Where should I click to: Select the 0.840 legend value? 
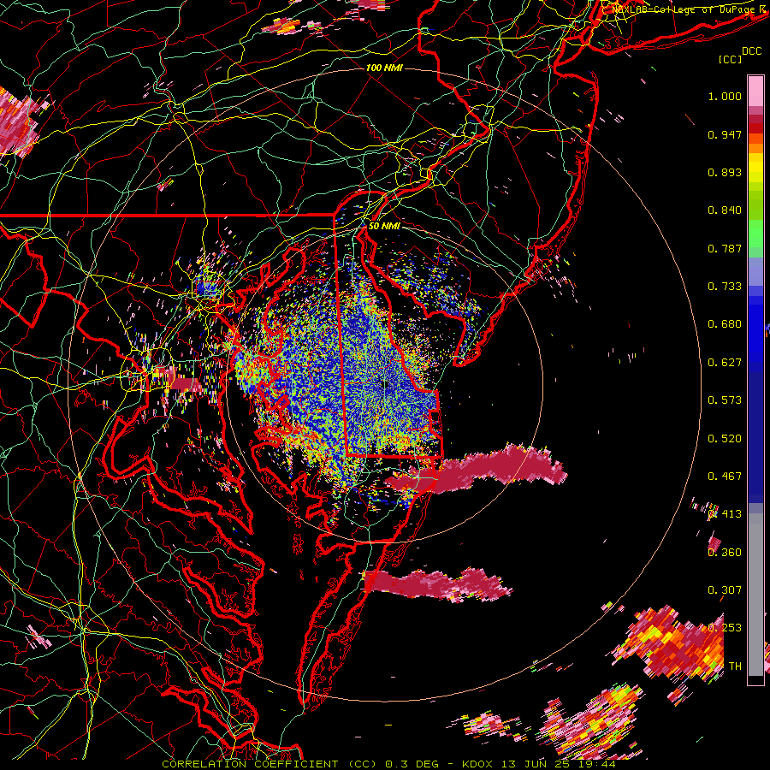(x=725, y=210)
